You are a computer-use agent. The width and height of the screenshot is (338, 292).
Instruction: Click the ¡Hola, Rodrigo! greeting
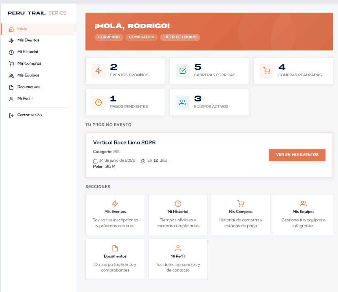pyautogui.click(x=132, y=26)
